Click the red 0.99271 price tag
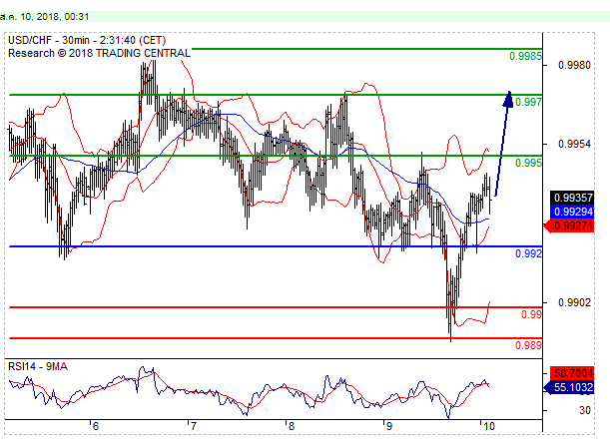The height and width of the screenshot is (448, 610). tap(569, 225)
